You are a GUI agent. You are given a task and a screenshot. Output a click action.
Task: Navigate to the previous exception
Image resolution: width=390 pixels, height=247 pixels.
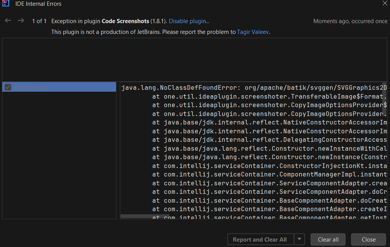tap(8, 21)
